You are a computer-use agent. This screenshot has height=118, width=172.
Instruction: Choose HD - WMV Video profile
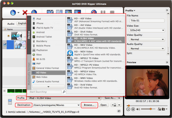95,80
